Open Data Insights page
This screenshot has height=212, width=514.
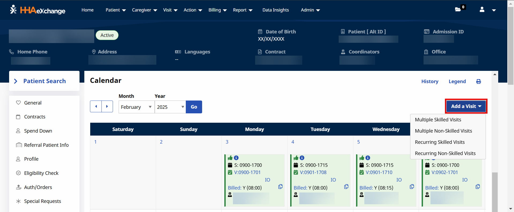coord(276,10)
